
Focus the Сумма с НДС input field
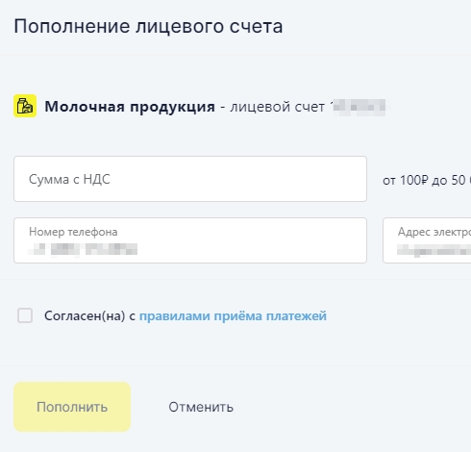[190, 179]
